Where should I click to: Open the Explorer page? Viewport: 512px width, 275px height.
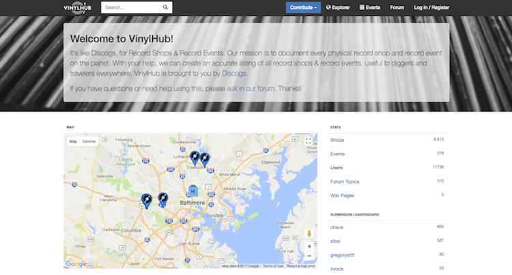338,8
